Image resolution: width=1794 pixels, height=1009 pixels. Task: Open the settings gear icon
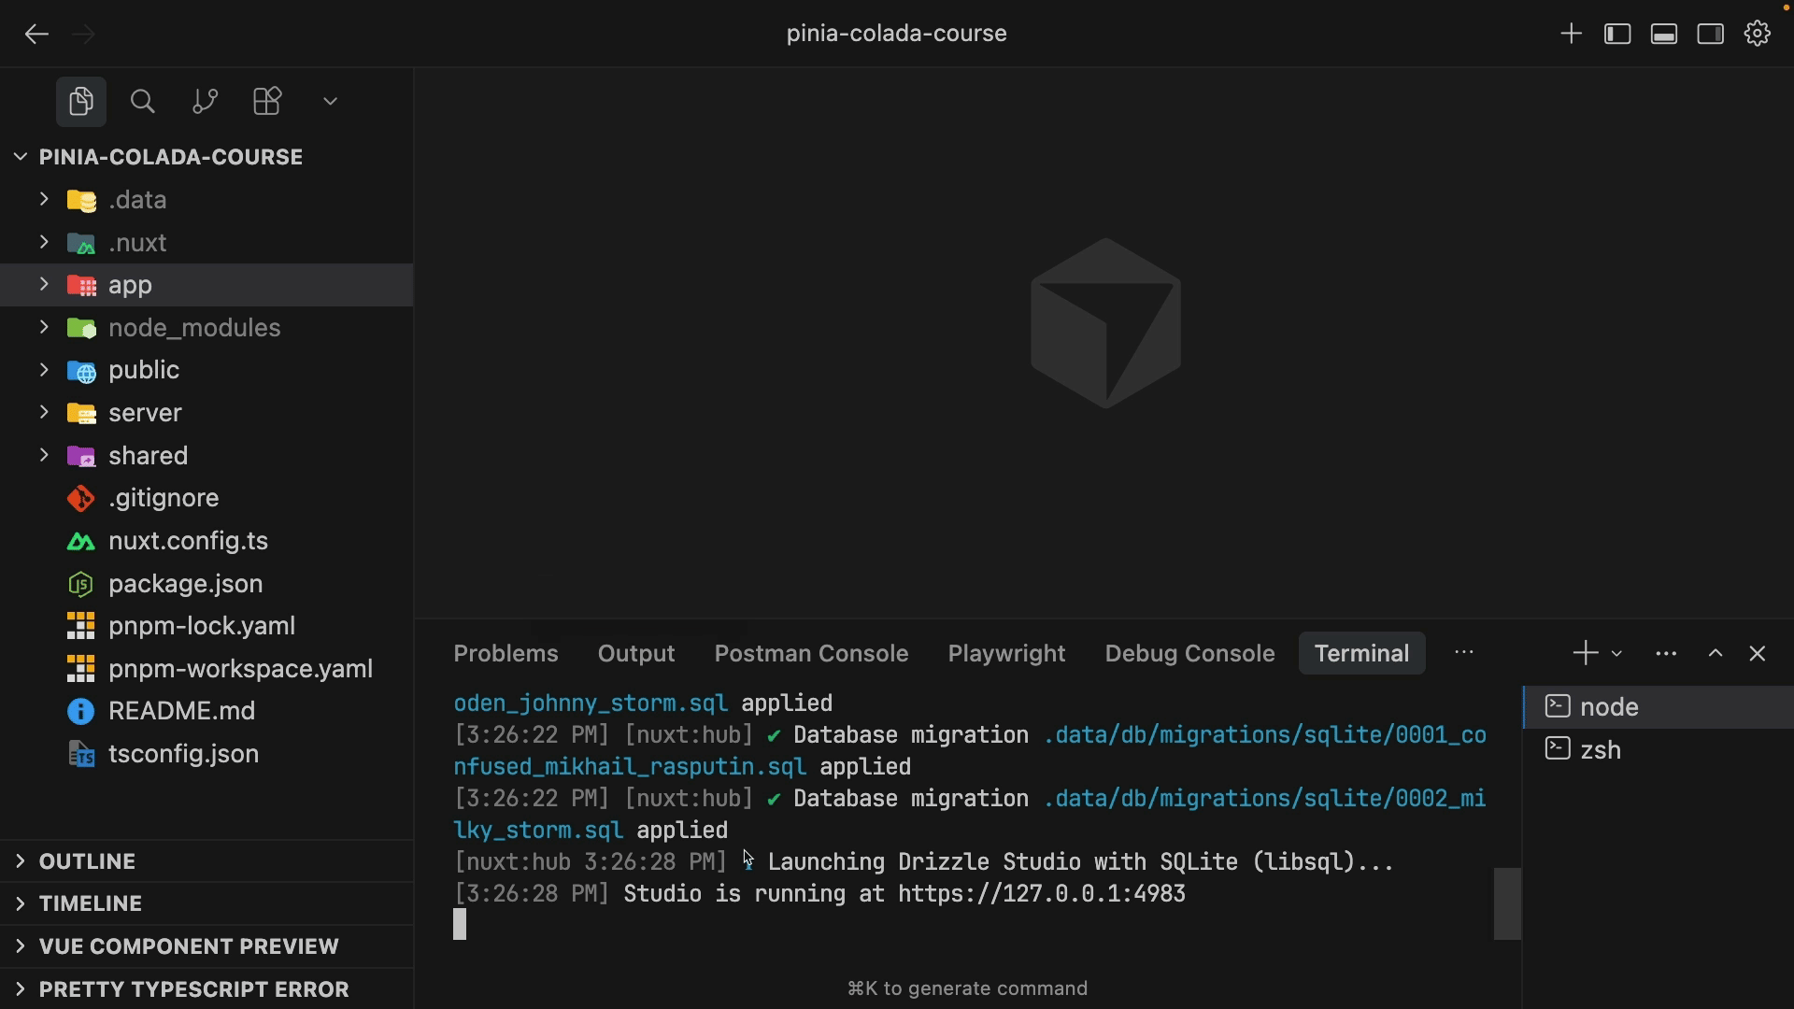pyautogui.click(x=1758, y=34)
